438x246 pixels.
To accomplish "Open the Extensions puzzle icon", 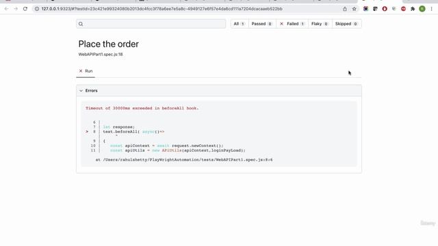I will pyautogui.click(x=413, y=9).
